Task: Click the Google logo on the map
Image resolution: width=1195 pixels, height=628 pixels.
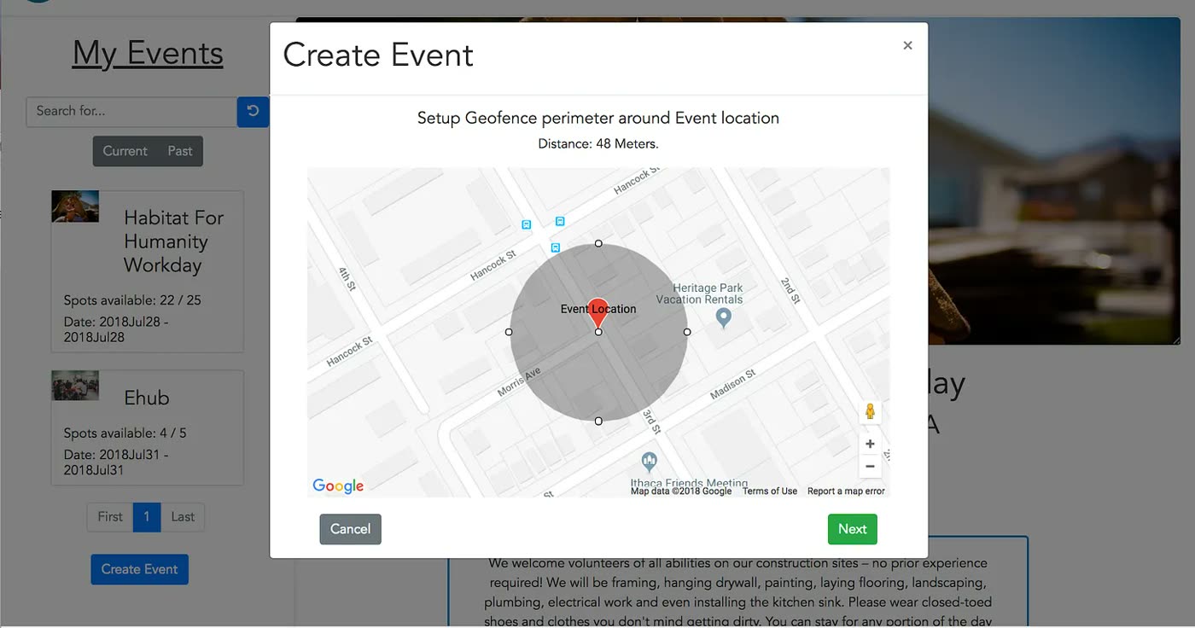Action: (338, 486)
